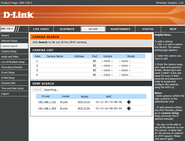The width and height of the screenshot is (185, 141).
Task: Click model DCS-3110 cell
Action: click(84, 102)
